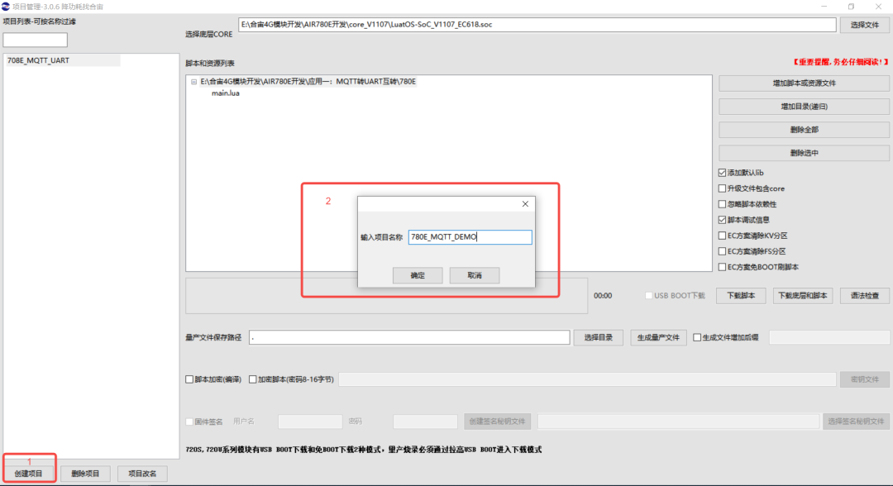This screenshot has height=486, width=893.
Task: Click the 项目改名 button
Action: click(142, 474)
